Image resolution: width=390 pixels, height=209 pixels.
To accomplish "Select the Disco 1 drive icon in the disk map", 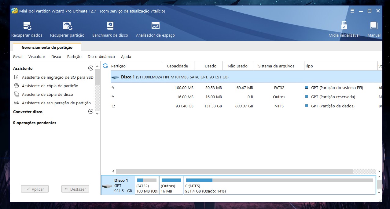I will coord(107,186).
